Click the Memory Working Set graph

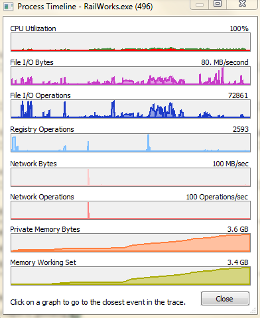[131, 276]
